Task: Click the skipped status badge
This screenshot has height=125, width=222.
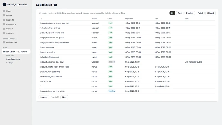Action: point(112,62)
